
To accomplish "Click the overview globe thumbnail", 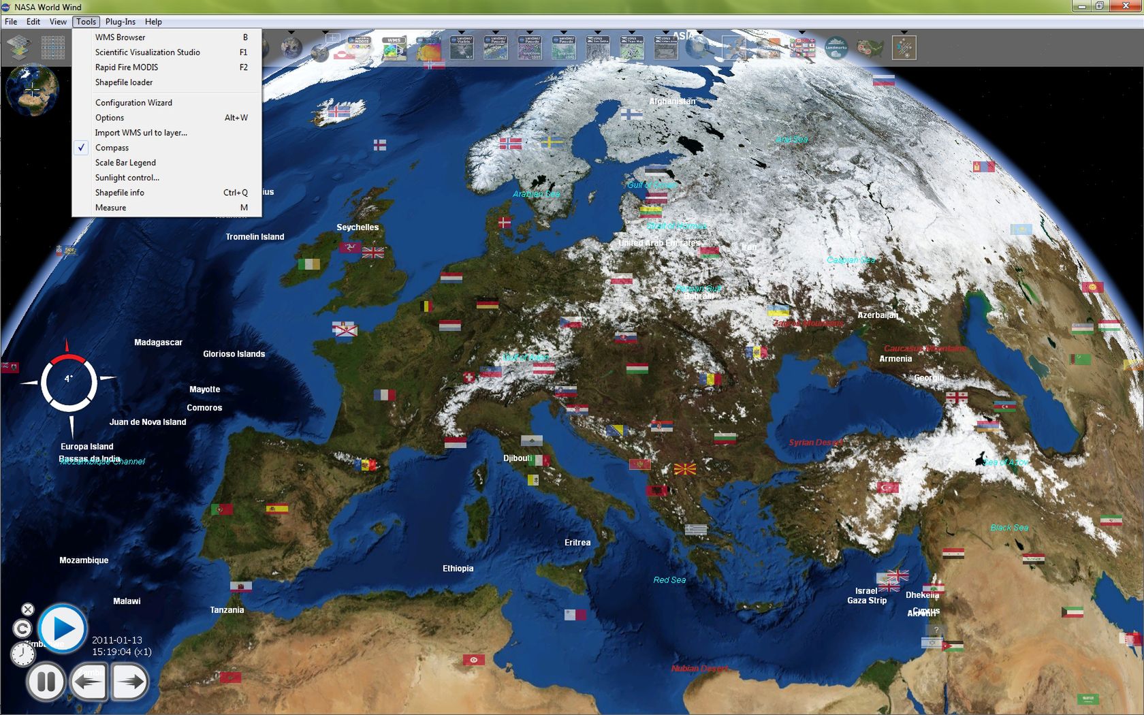I will [32, 89].
